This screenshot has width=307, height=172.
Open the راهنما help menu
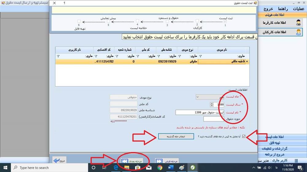coord(283,9)
